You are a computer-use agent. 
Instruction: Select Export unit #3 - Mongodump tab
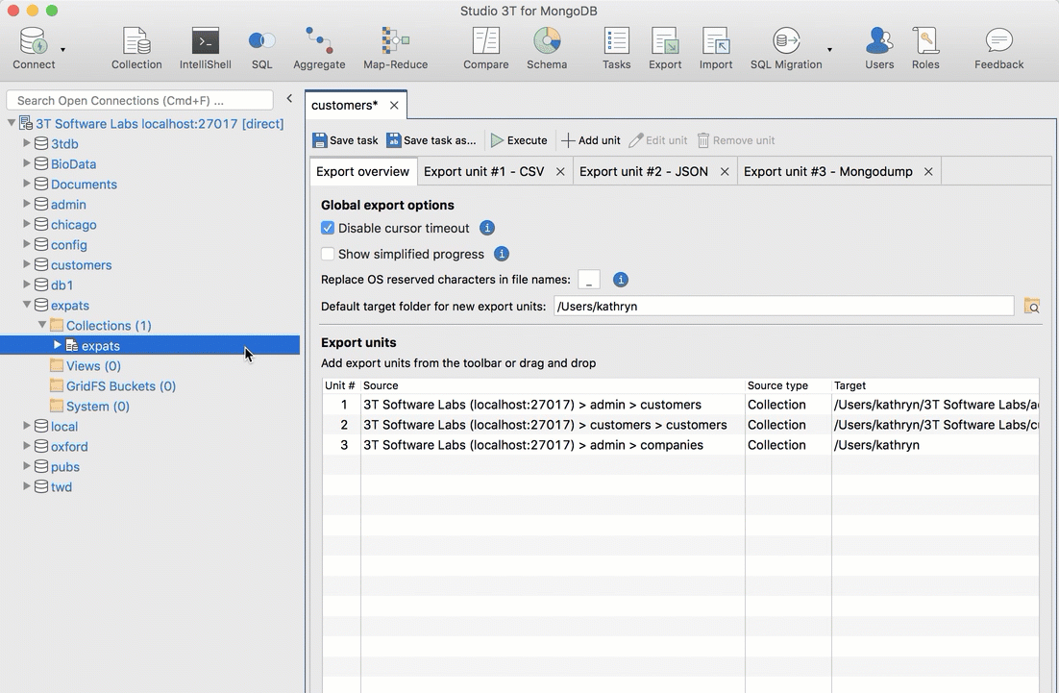tap(827, 171)
